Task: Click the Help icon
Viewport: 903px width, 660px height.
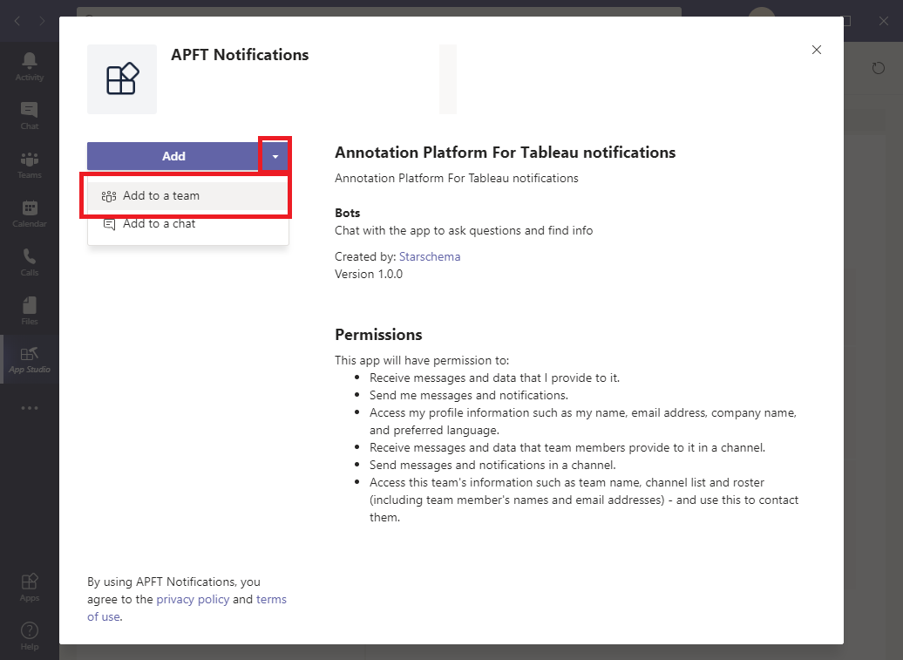Action: tap(30, 635)
